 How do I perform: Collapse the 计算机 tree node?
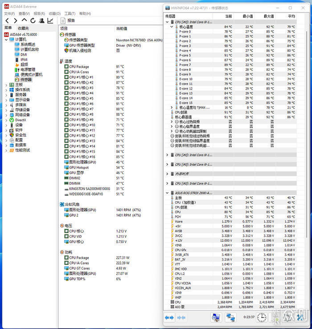click(x=6, y=40)
